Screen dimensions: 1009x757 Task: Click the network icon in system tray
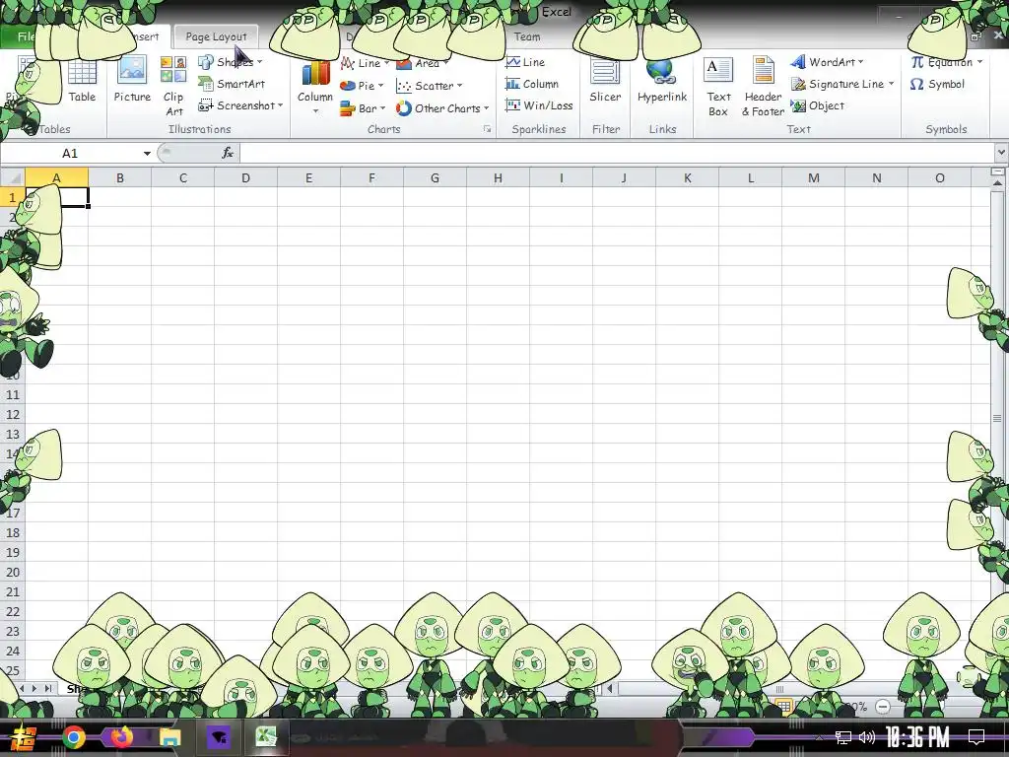coord(843,737)
